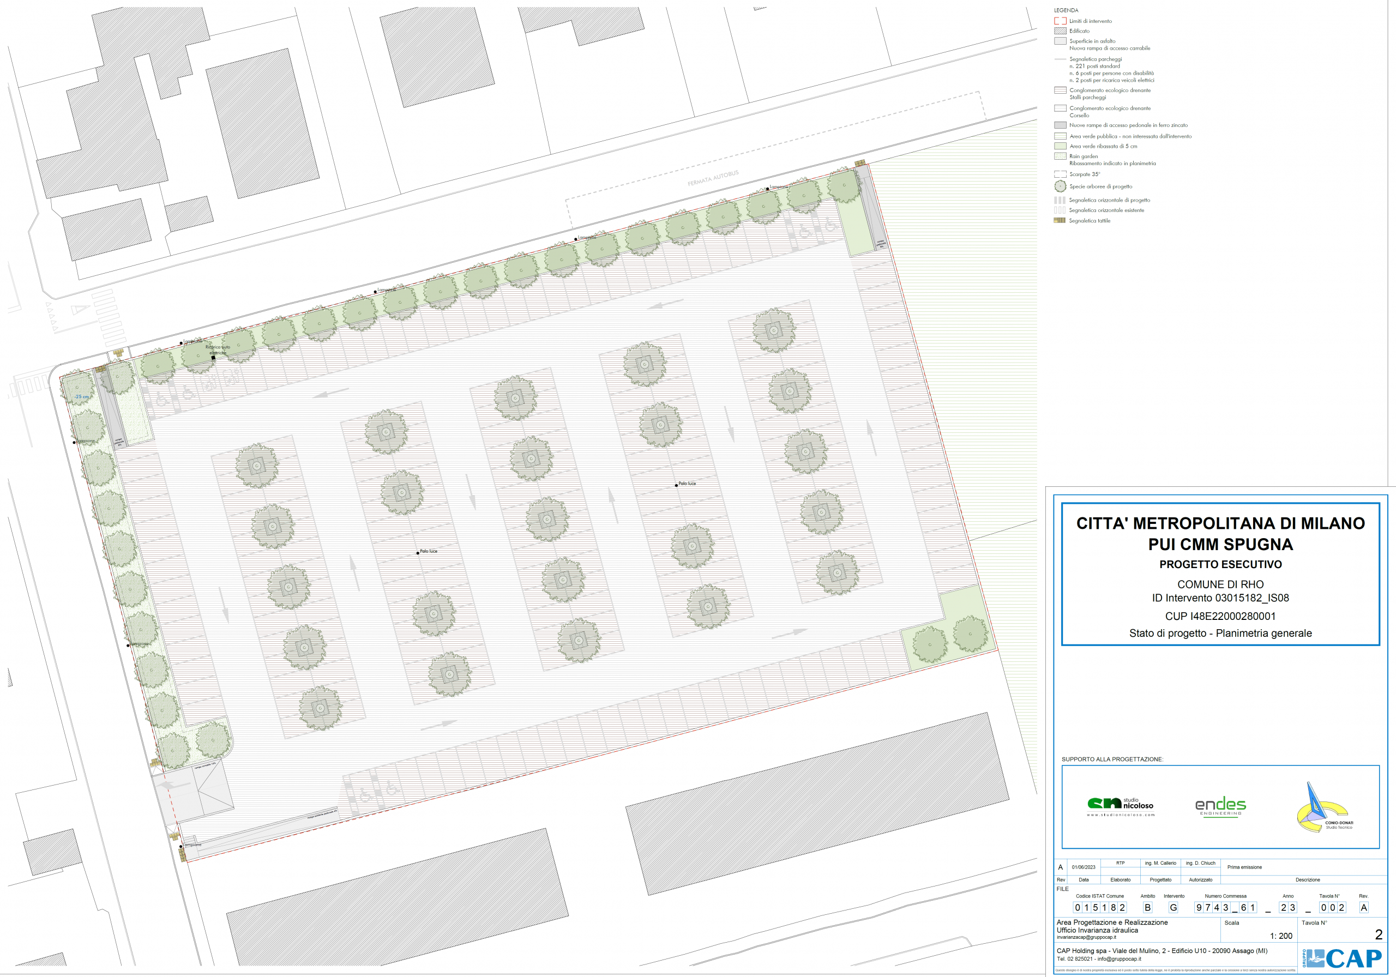Click the '-25 cm' elevation label
This screenshot has height=977, width=1396.
coord(81,396)
